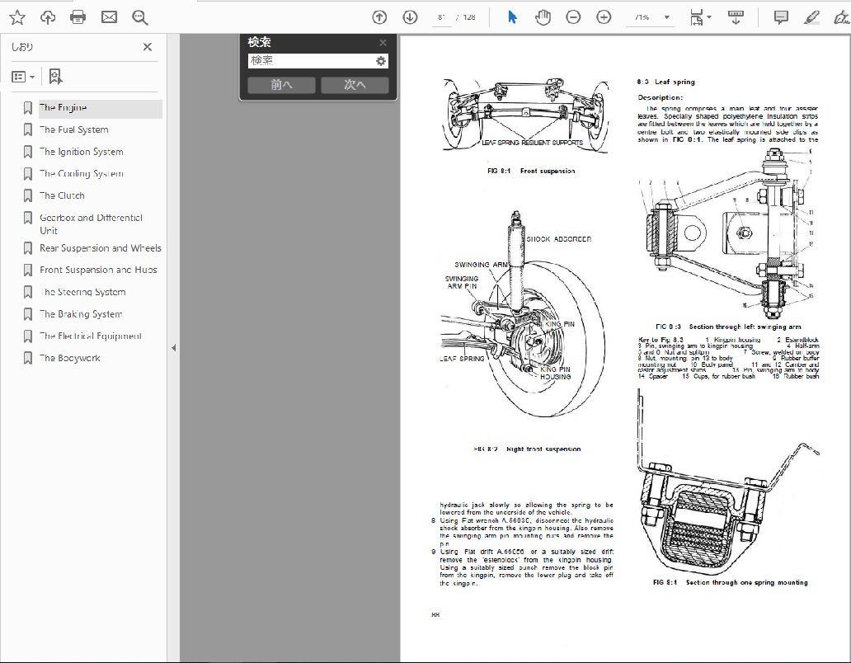Activate the hand pan tool
The width and height of the screenshot is (851, 663).
(543, 17)
